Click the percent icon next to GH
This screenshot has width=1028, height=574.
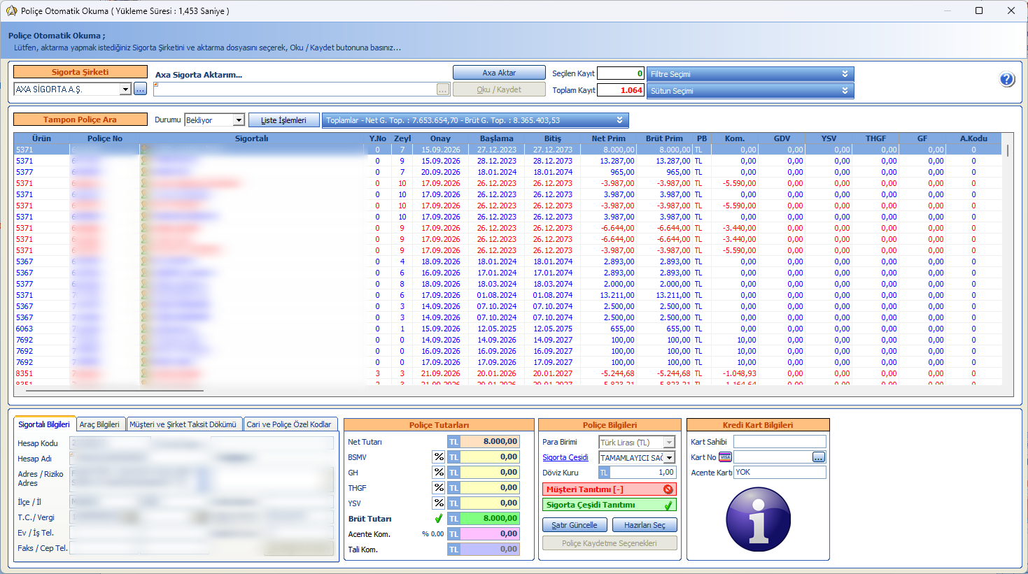pyautogui.click(x=439, y=472)
